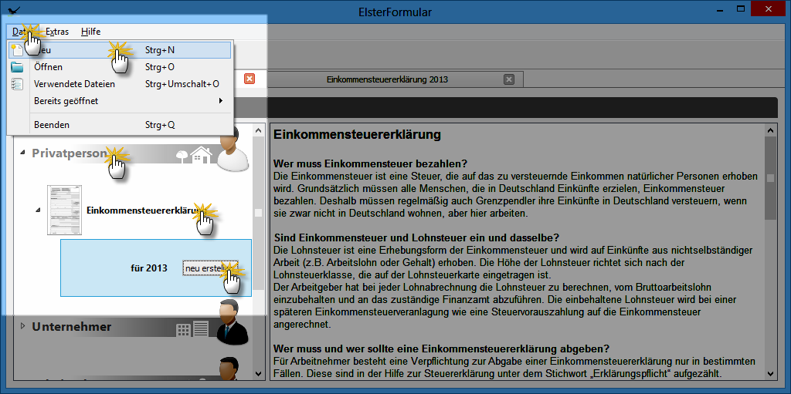Screen dimensions: 791x394
Task: Click heading Sind Einkommensteuer und Lohnsteuer ein und dasselbe?
Action: (416, 237)
